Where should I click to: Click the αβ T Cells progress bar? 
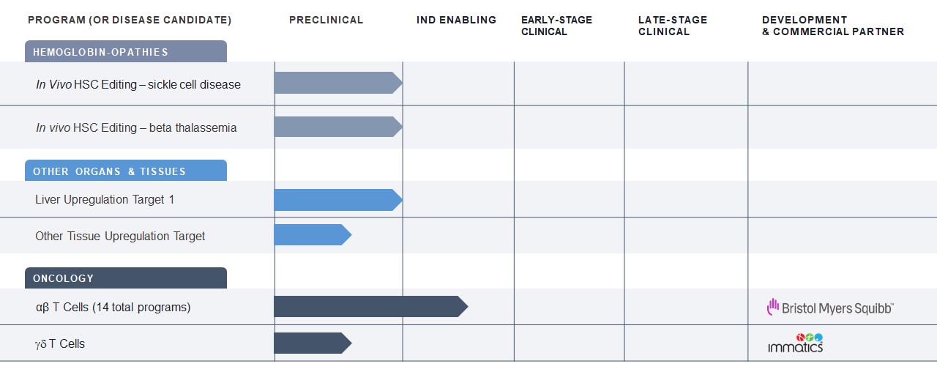click(x=370, y=307)
